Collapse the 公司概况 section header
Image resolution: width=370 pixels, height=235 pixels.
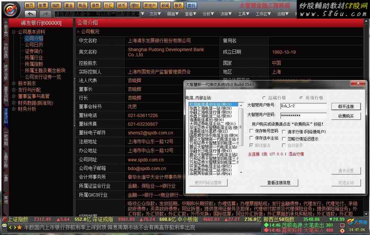tap(78, 32)
